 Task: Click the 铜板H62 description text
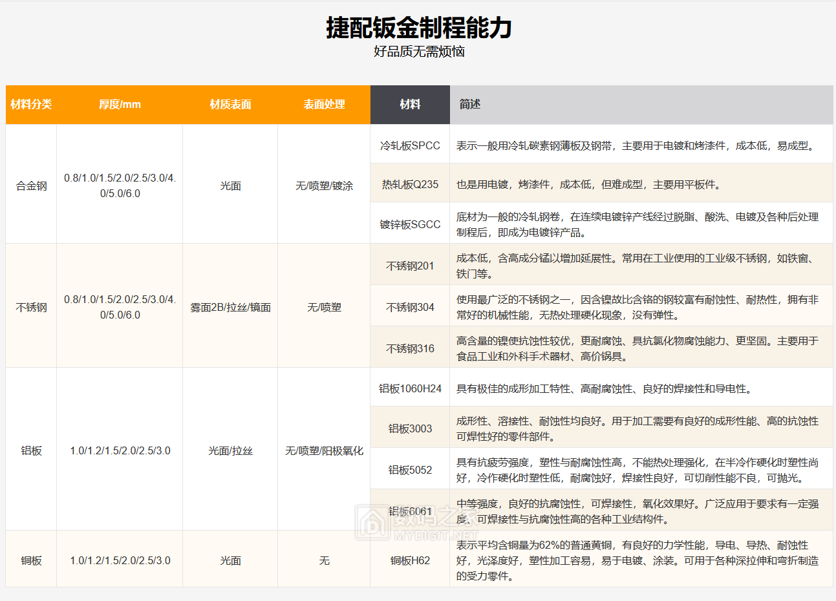[638, 560]
